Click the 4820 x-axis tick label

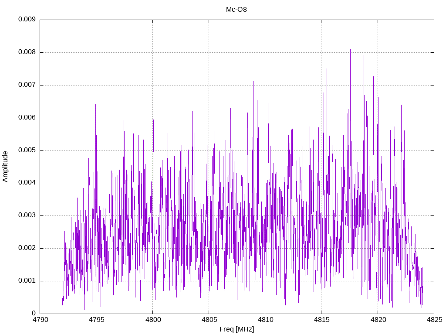click(378, 320)
